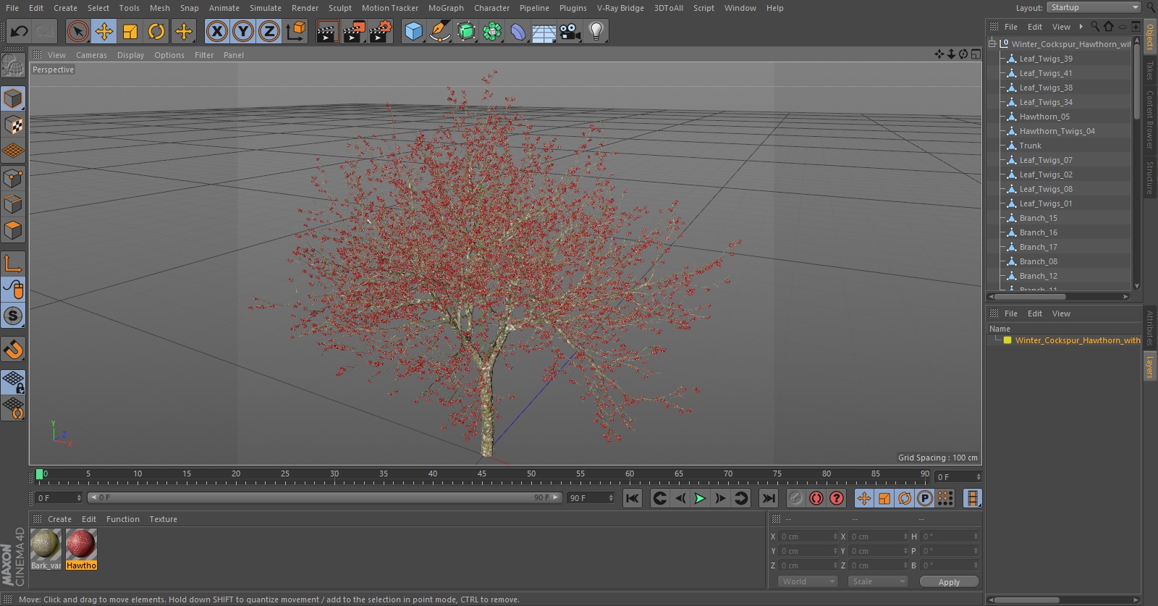Click the Apply button
The height and width of the screenshot is (606, 1158).
[949, 581]
